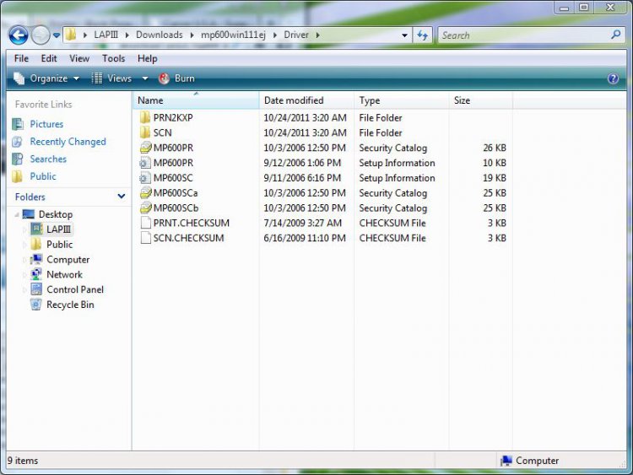This screenshot has height=475, width=633.
Task: Open the Tools menu
Action: click(113, 58)
